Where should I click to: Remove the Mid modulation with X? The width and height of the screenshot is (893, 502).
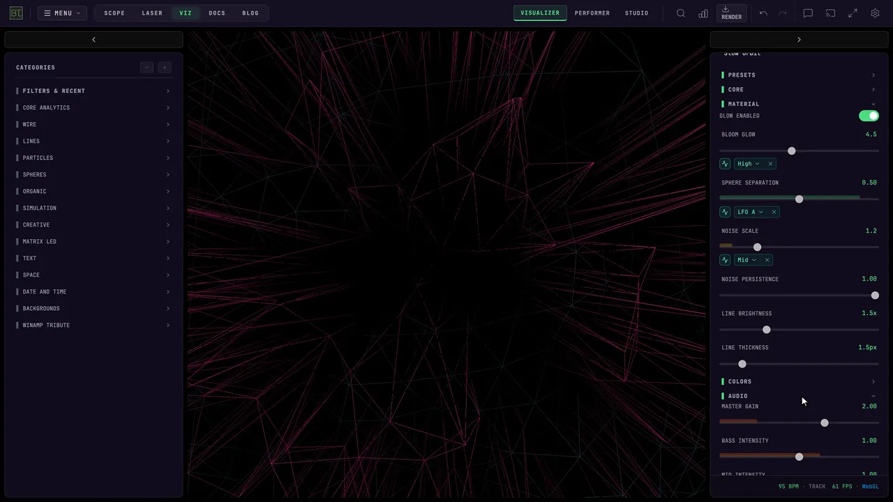coord(767,260)
